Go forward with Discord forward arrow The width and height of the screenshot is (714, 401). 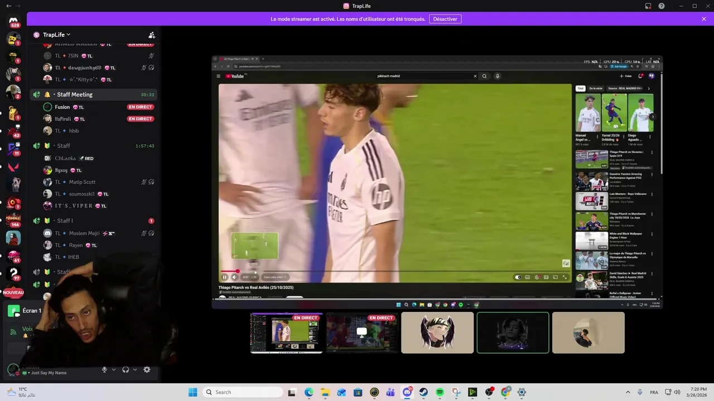18,6
